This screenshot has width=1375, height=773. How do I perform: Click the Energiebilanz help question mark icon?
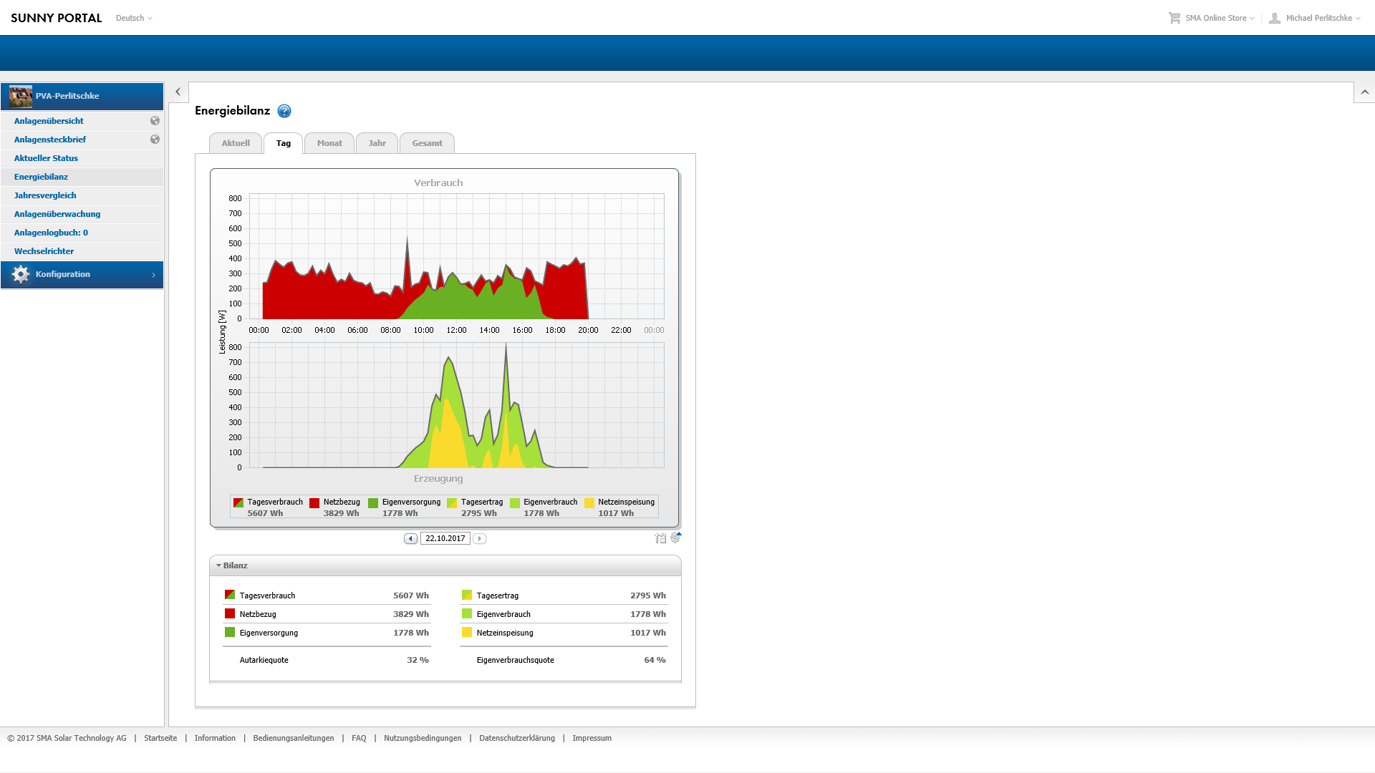pos(284,111)
